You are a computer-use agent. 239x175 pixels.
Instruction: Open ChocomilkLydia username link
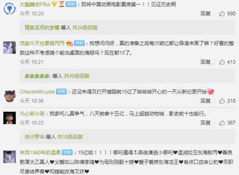37,91
